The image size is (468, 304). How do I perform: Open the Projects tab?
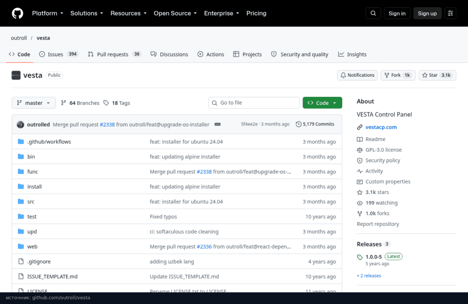pyautogui.click(x=247, y=54)
